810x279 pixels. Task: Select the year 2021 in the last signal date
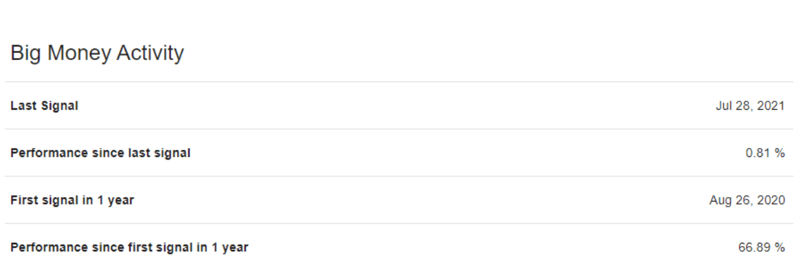click(772, 106)
